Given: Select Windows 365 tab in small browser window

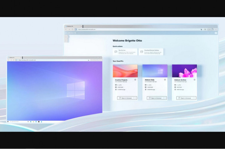Looking at the screenshot, I should tap(15, 58).
